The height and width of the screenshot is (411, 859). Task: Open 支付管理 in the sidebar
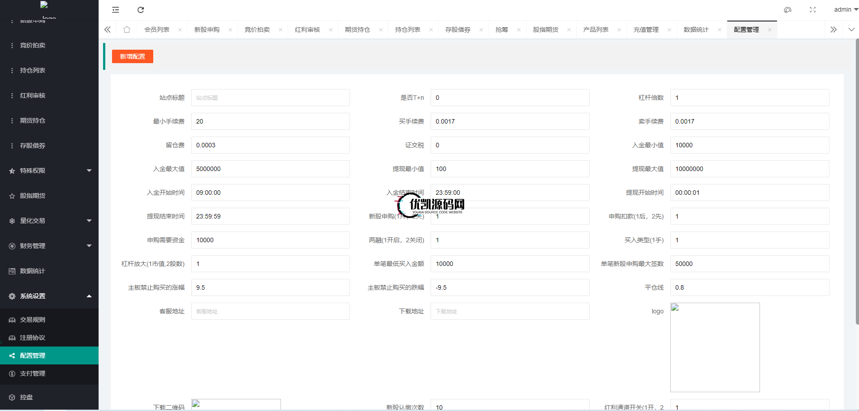click(x=33, y=373)
